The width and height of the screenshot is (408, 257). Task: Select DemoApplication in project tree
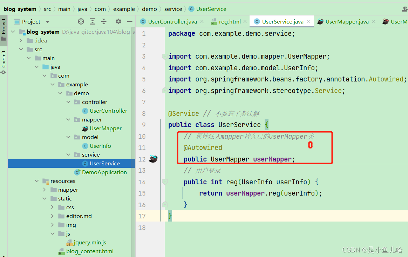tap(104, 172)
